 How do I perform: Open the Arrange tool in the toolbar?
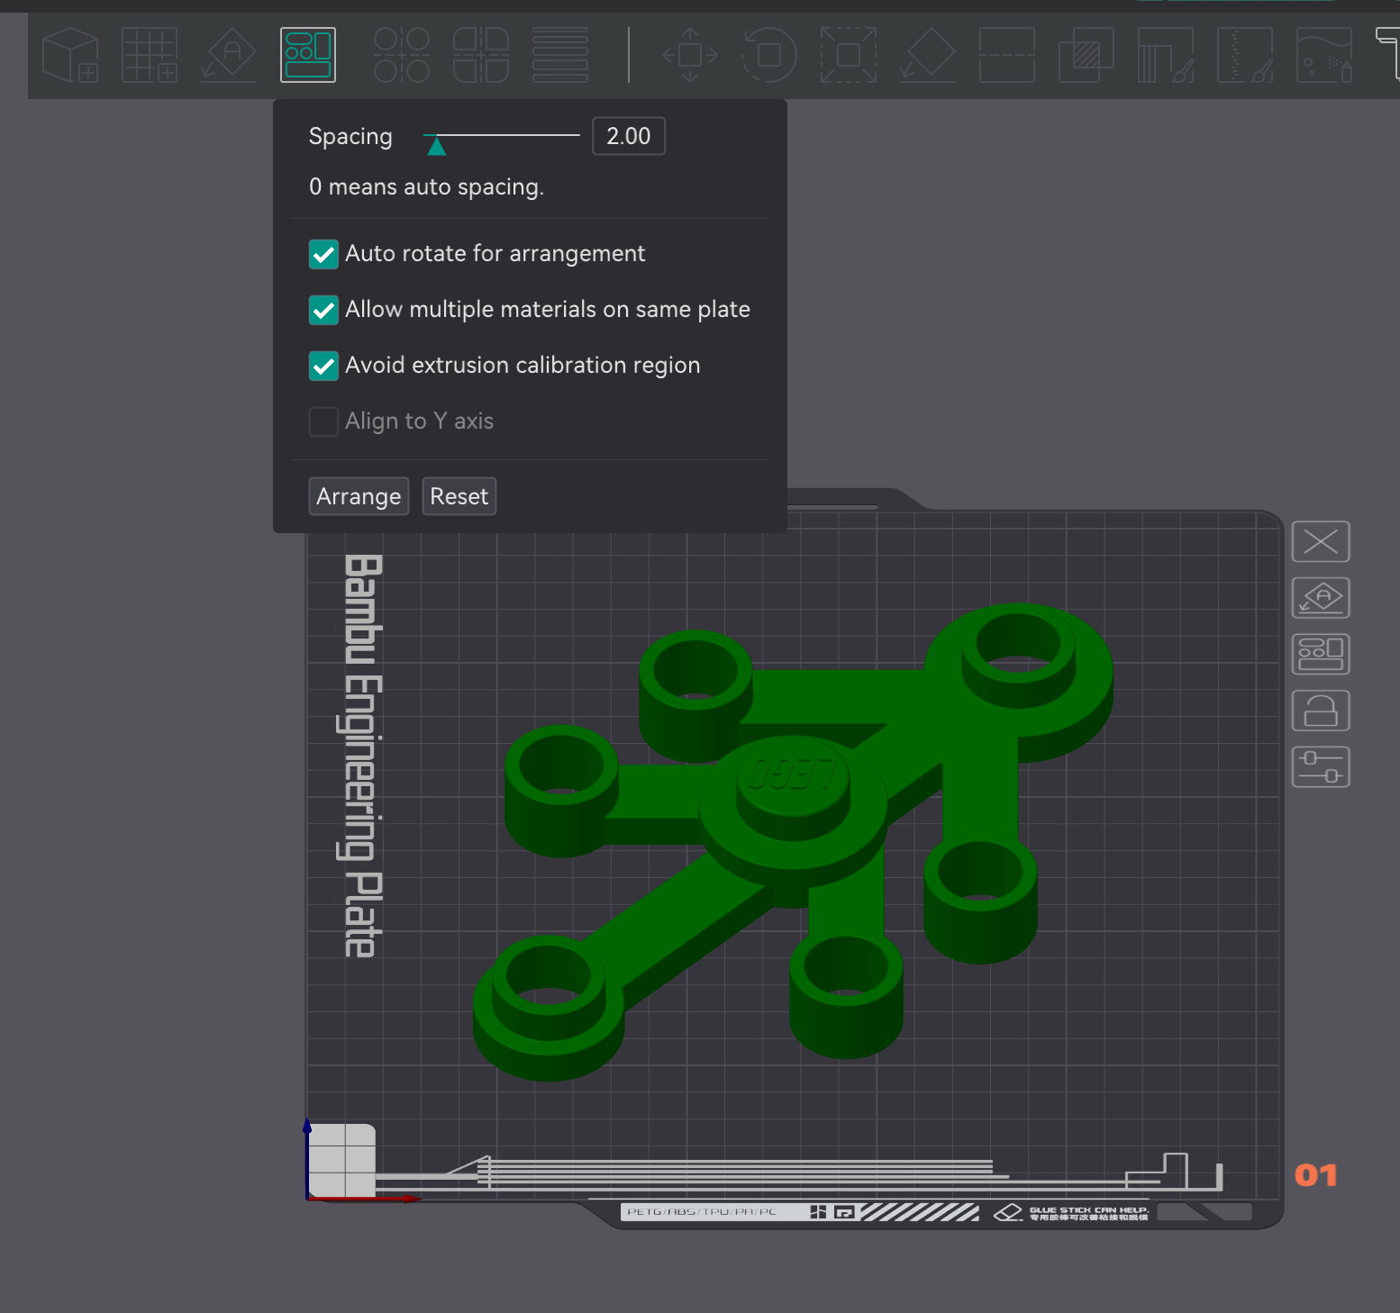[307, 55]
